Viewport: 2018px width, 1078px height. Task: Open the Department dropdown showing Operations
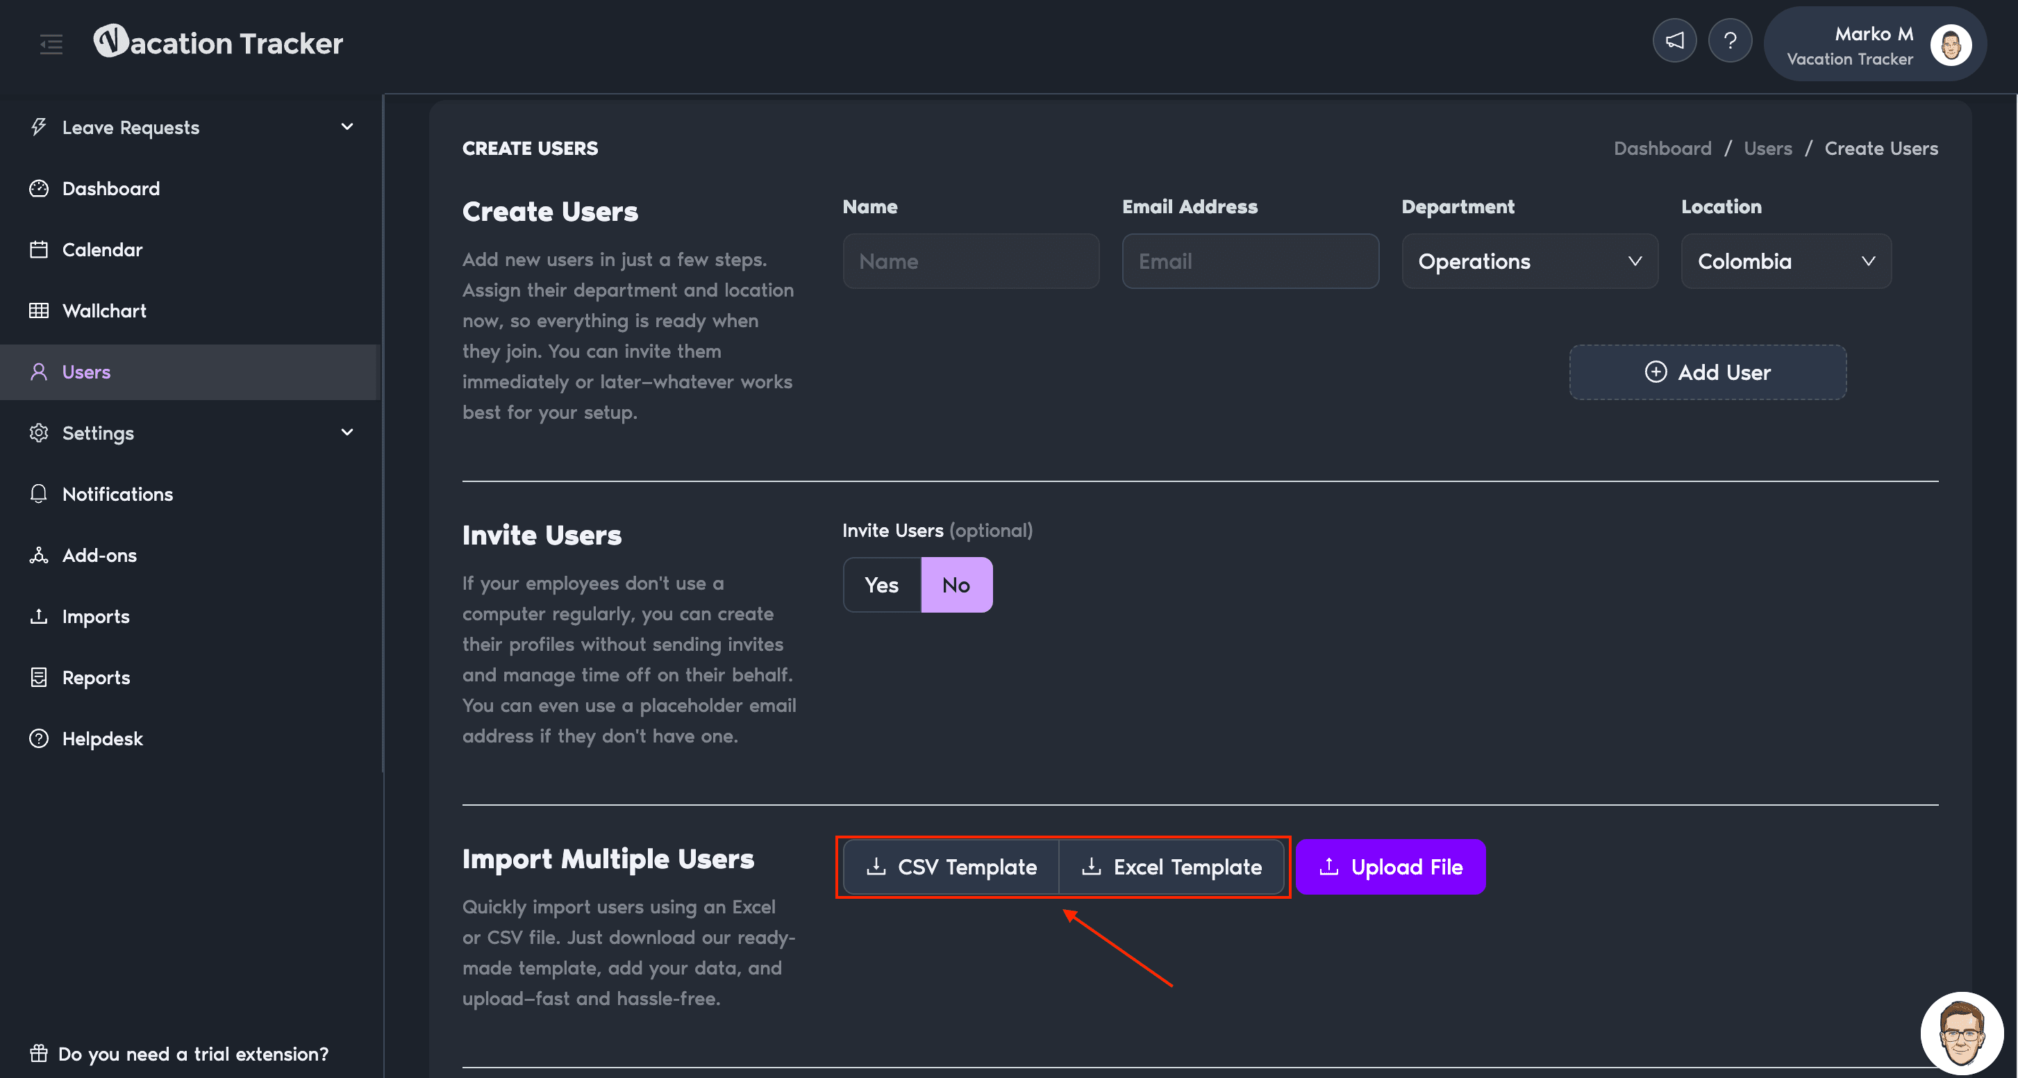tap(1529, 261)
